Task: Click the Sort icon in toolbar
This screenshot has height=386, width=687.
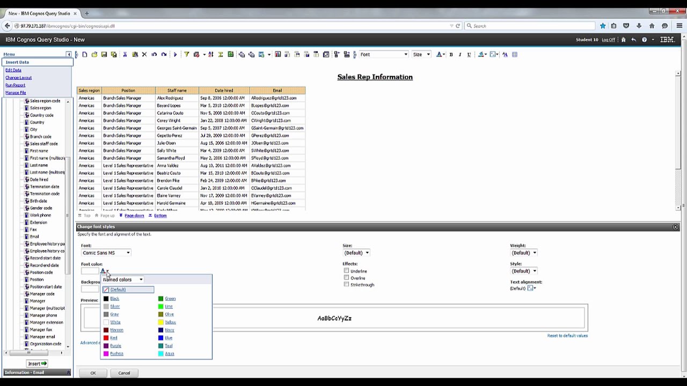Action: click(x=211, y=54)
